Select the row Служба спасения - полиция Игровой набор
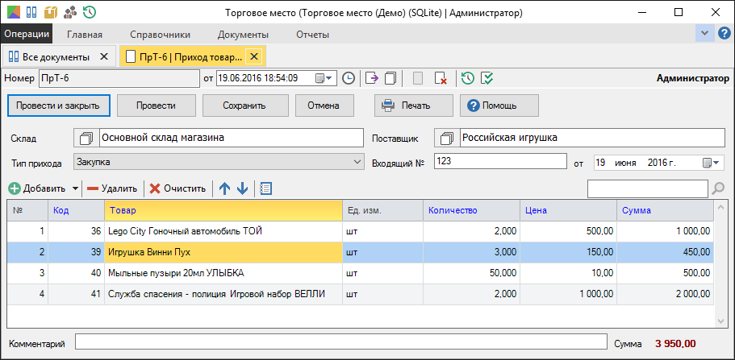The image size is (735, 360). point(361,294)
